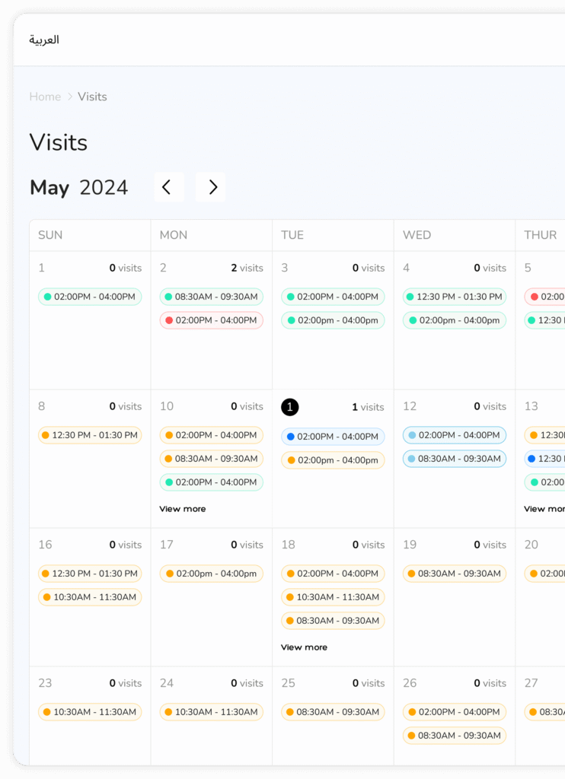Open the 10:30AM - 11:30AM visit on day 18

(333, 597)
